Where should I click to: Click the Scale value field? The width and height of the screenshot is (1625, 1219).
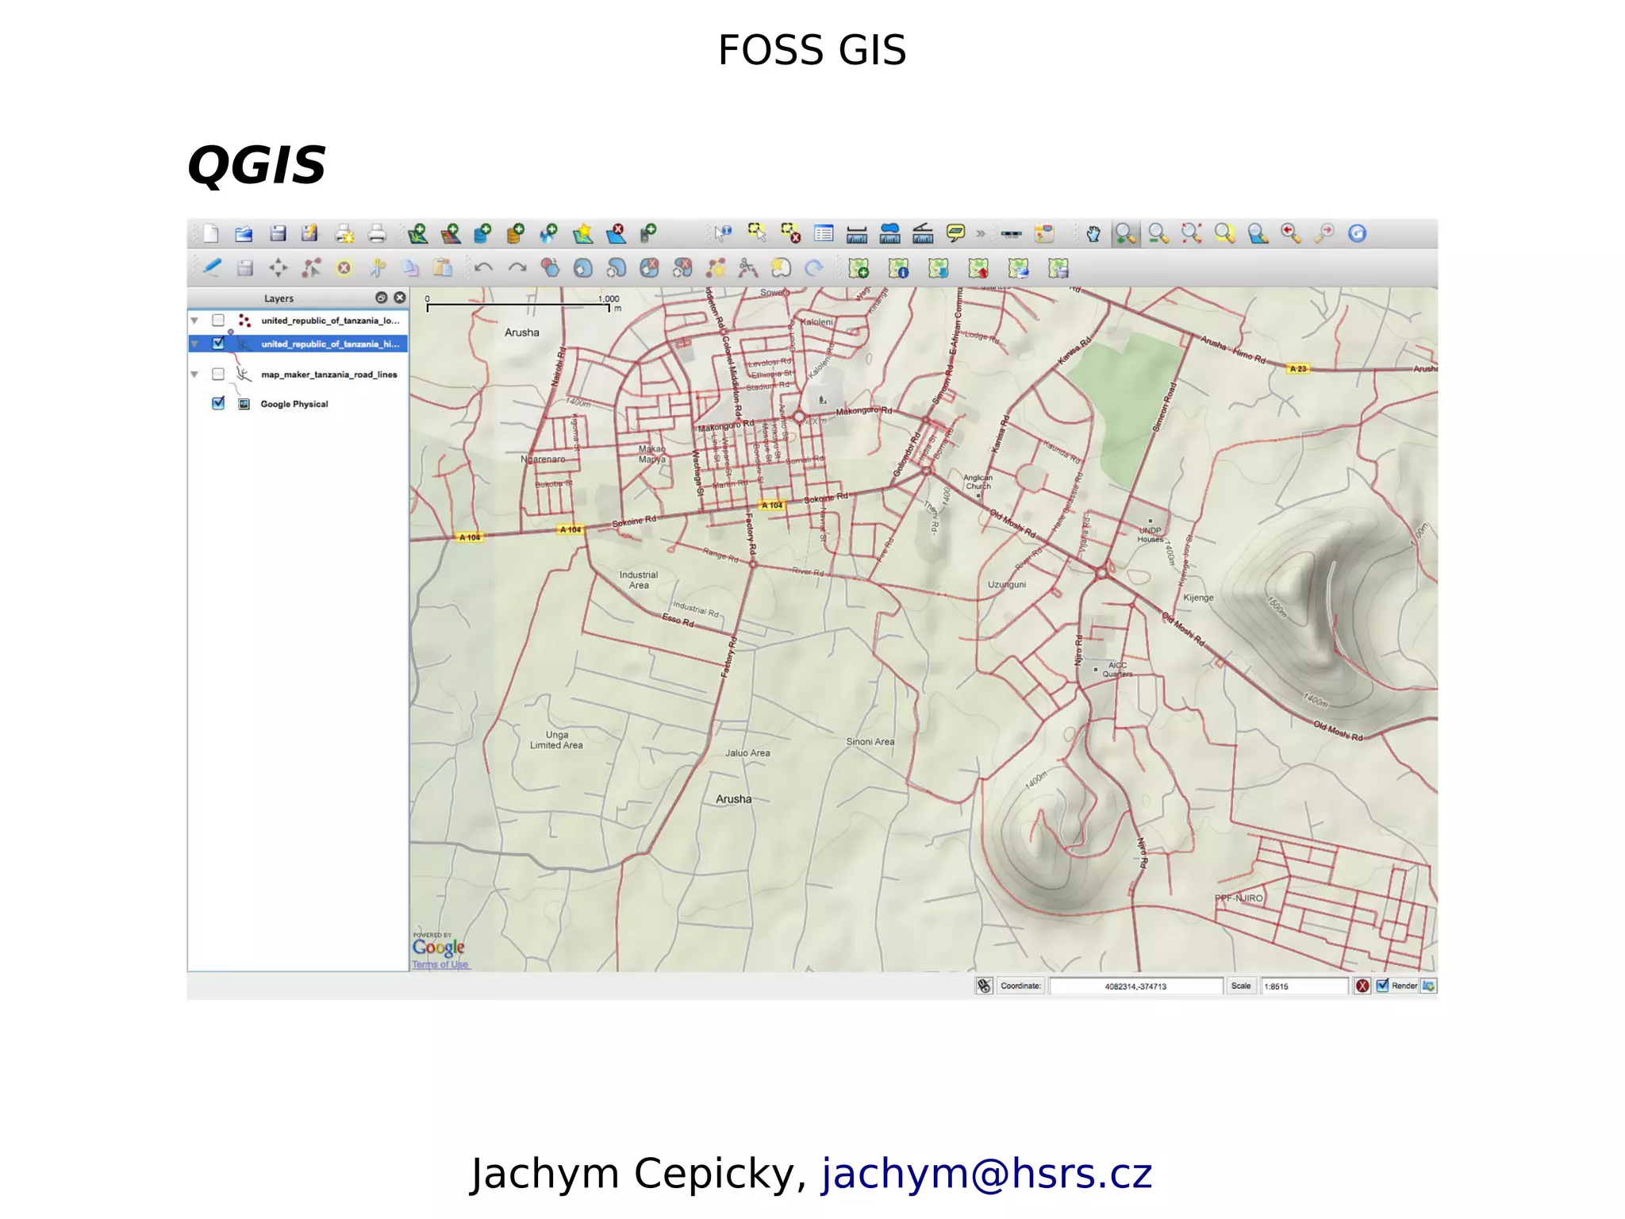pos(1304,986)
